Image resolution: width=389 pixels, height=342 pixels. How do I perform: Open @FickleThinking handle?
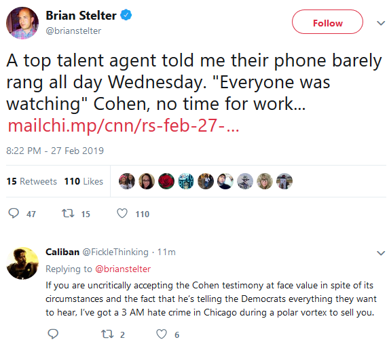click(x=115, y=252)
